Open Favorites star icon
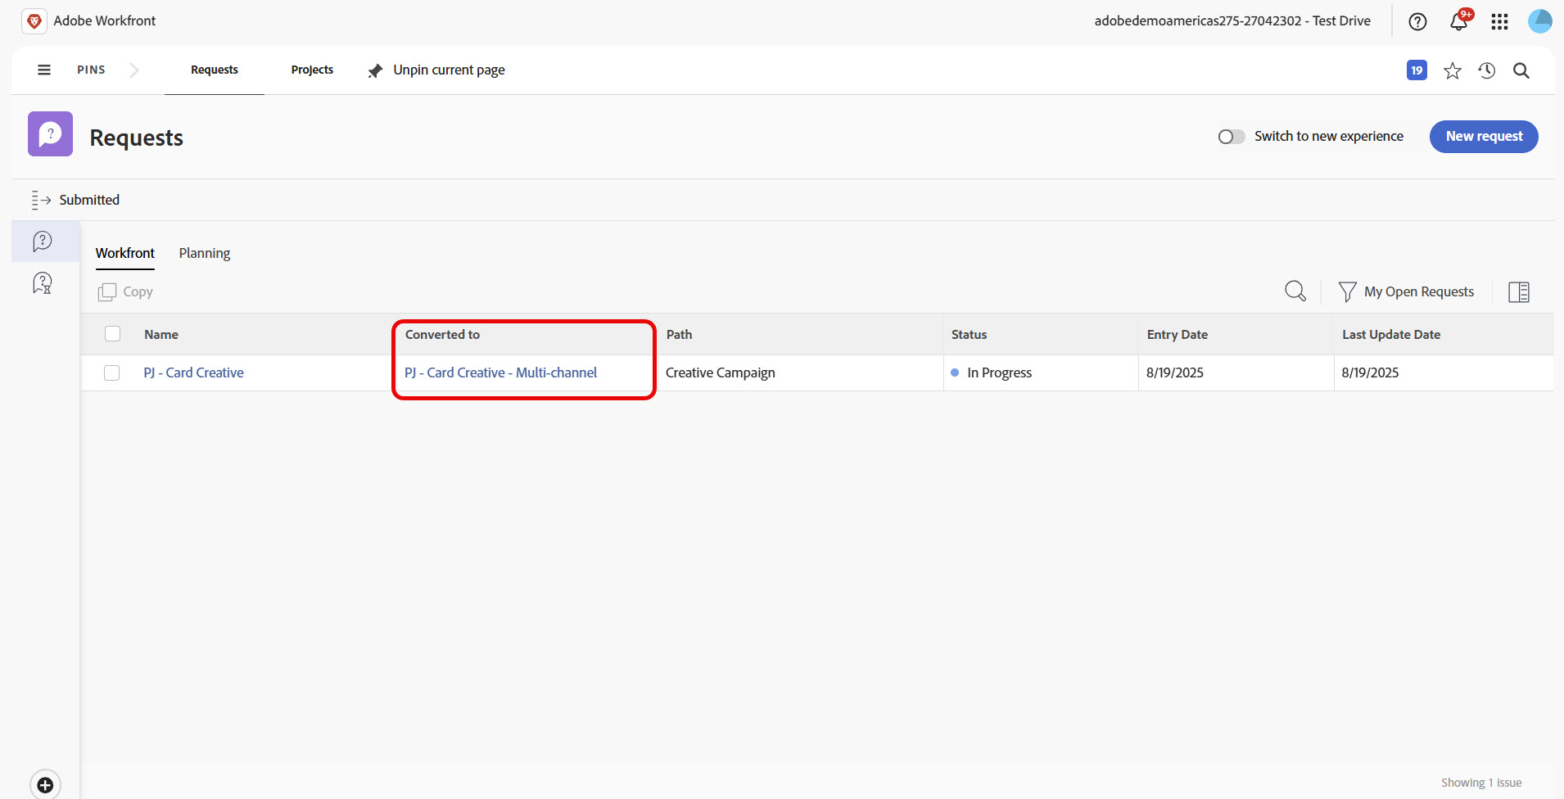The image size is (1564, 799). 1453,70
